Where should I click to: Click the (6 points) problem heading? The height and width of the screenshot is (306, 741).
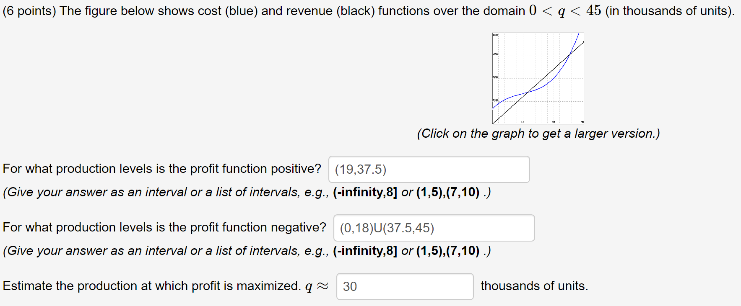click(x=29, y=10)
